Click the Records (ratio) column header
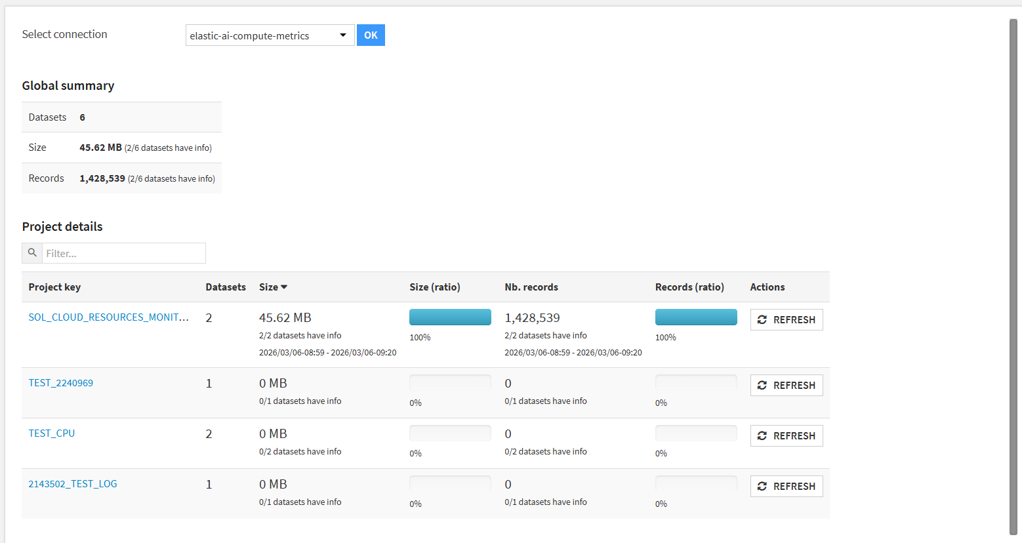 tap(689, 287)
